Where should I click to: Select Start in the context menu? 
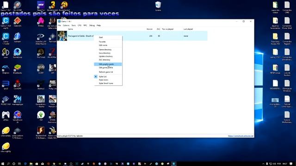click(108, 37)
